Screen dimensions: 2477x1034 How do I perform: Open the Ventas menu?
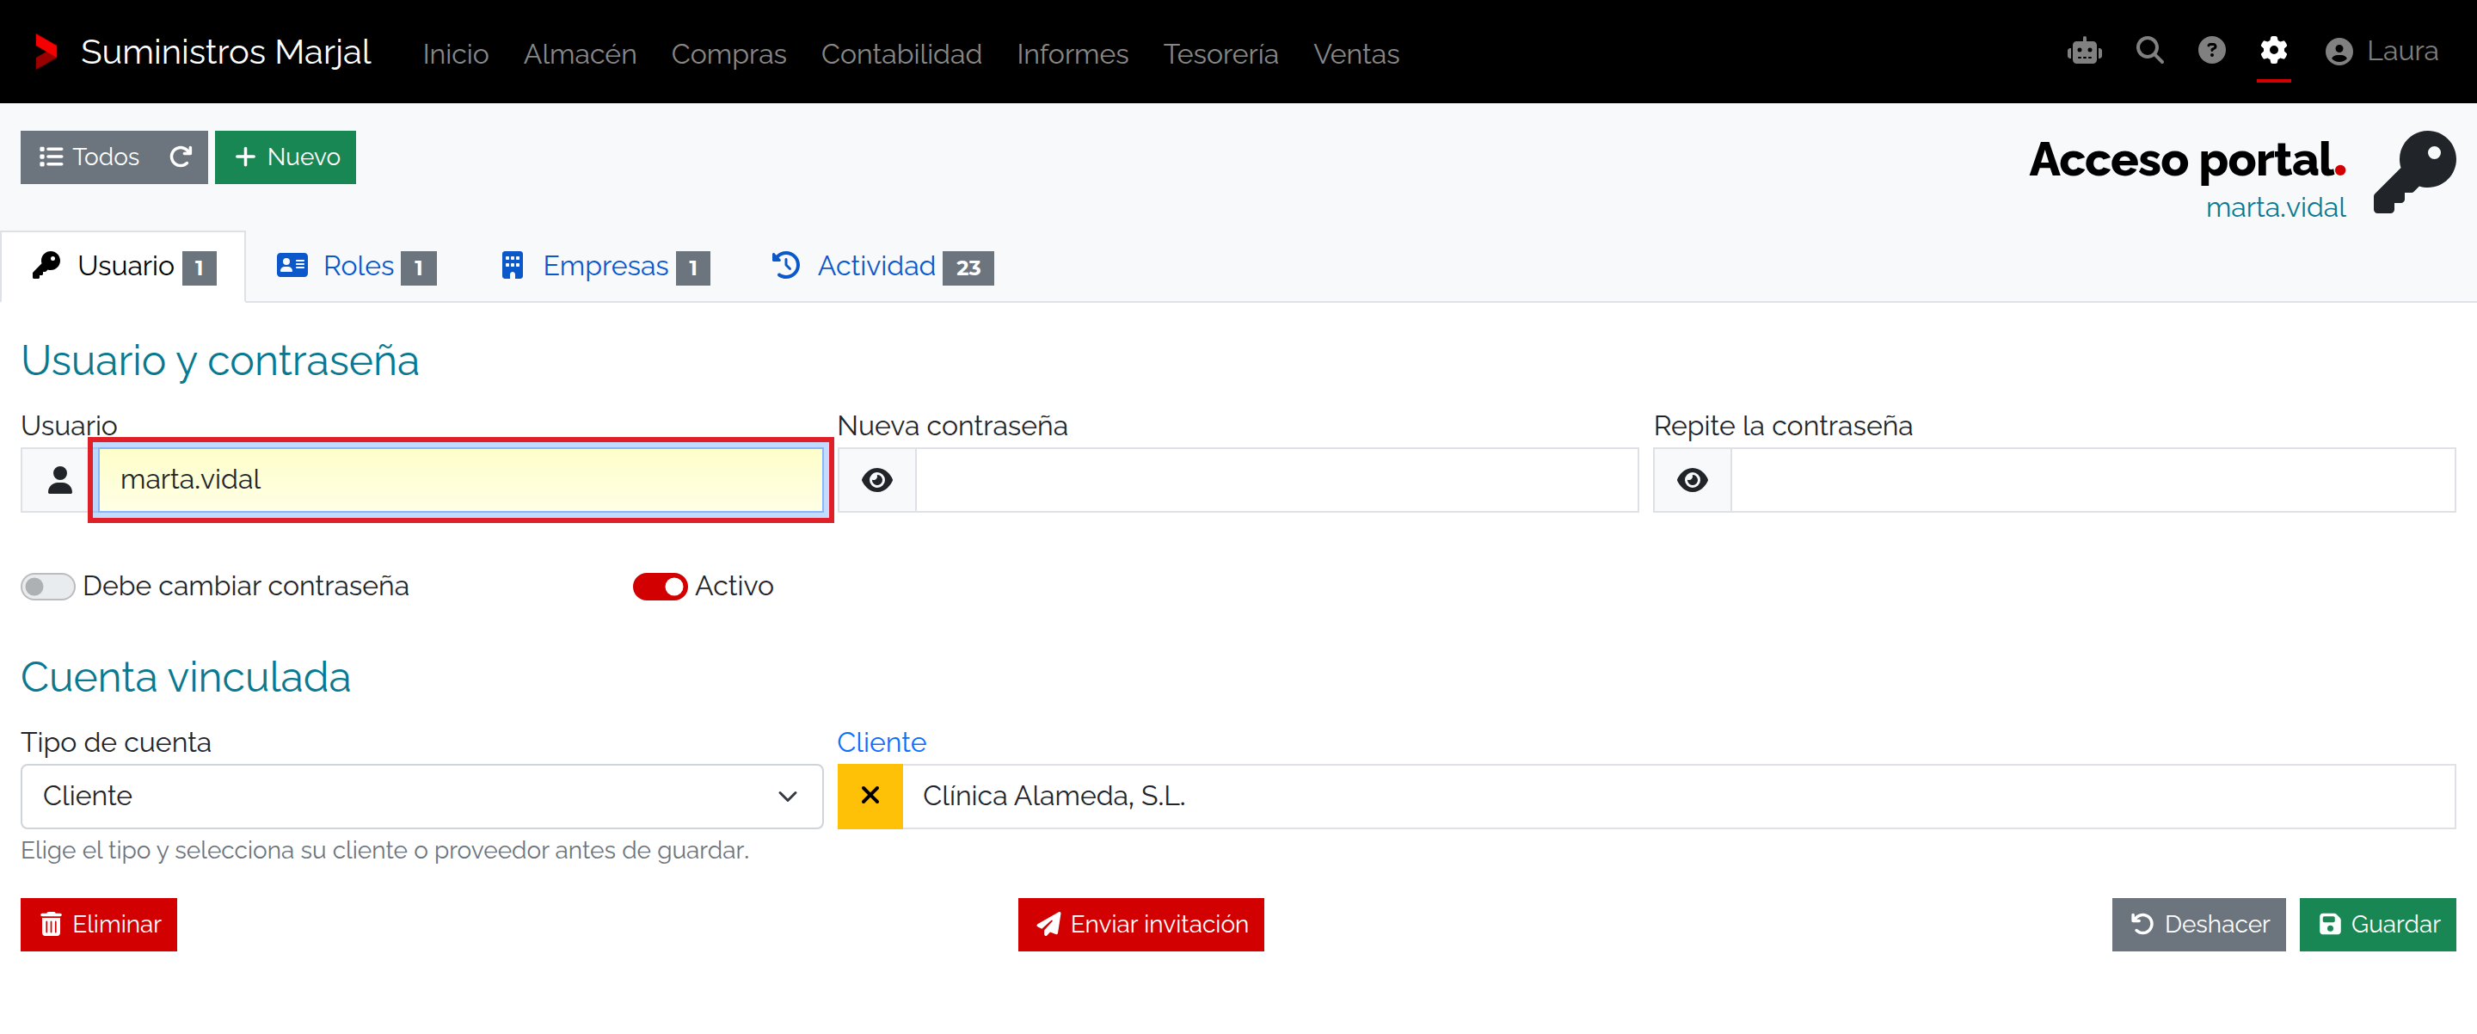(1355, 54)
